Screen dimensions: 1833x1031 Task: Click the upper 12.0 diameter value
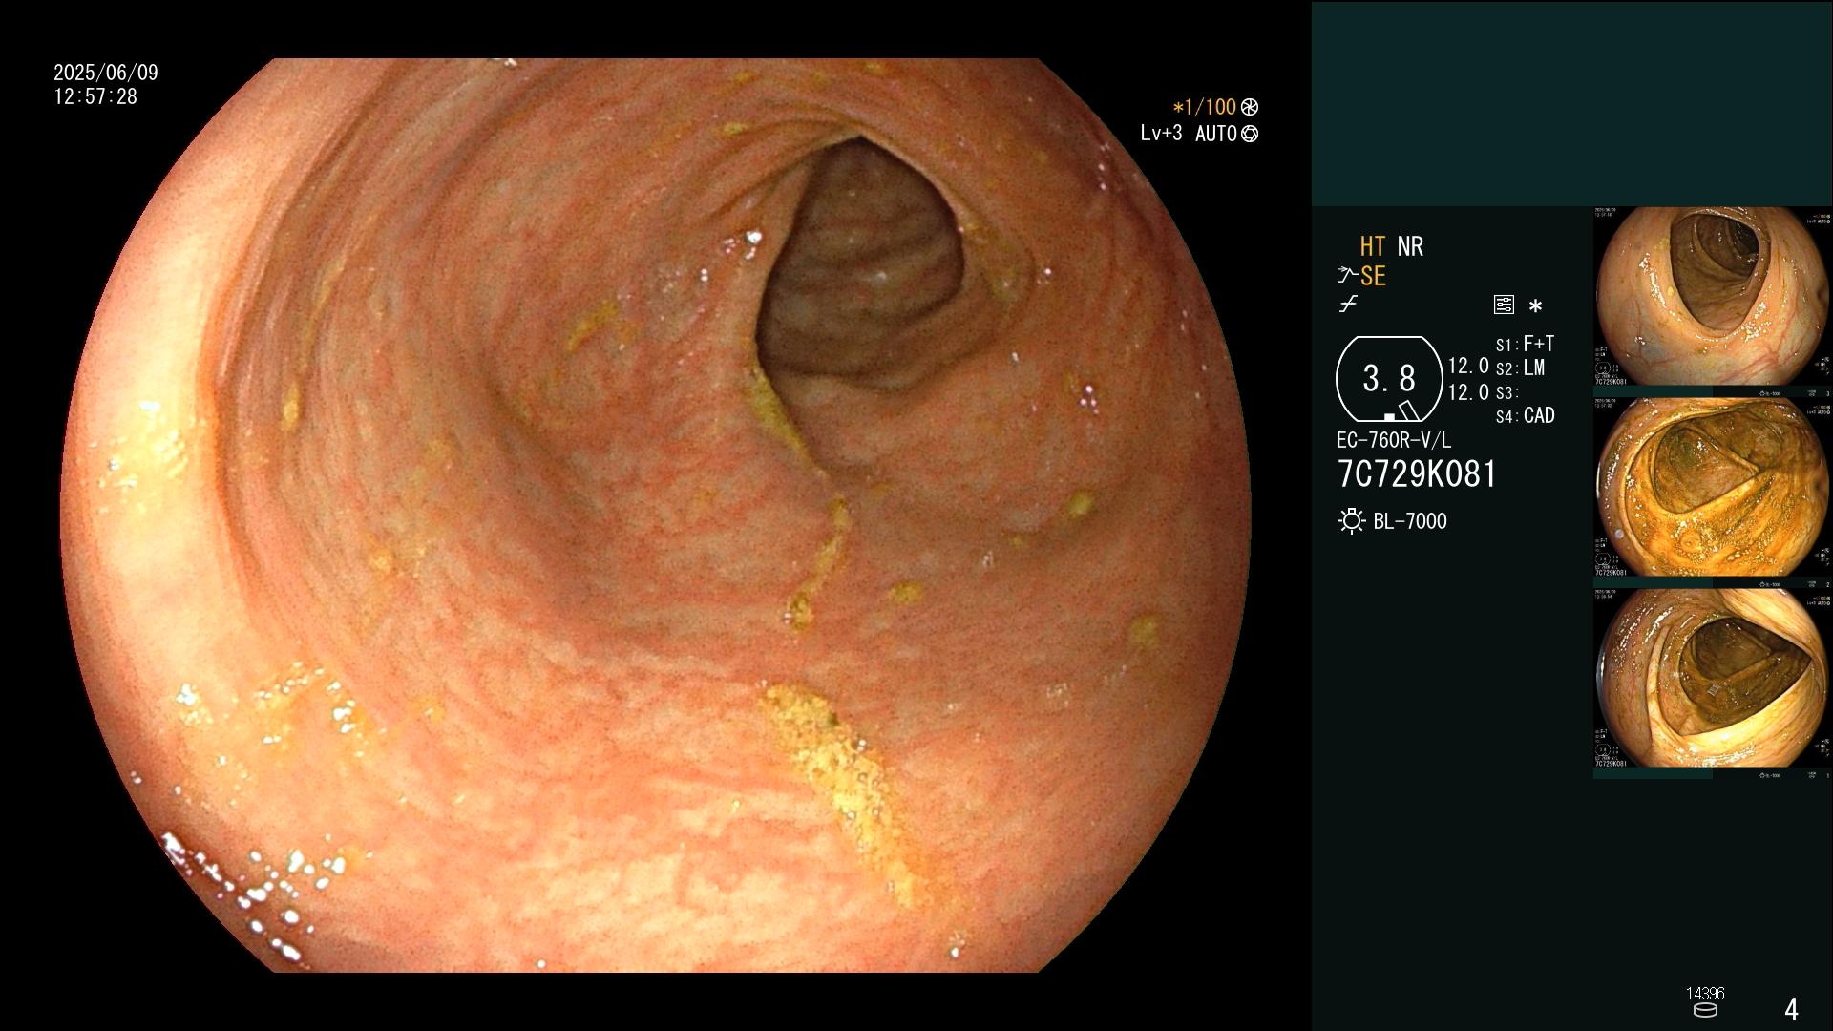(1468, 367)
